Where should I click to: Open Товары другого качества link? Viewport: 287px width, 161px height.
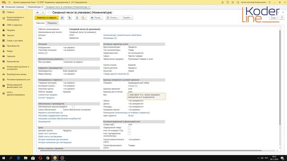click(116, 74)
